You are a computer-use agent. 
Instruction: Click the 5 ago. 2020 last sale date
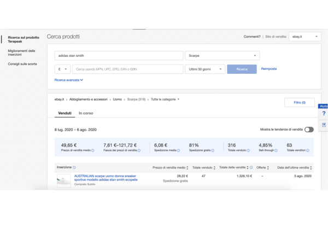[x=303, y=176]
